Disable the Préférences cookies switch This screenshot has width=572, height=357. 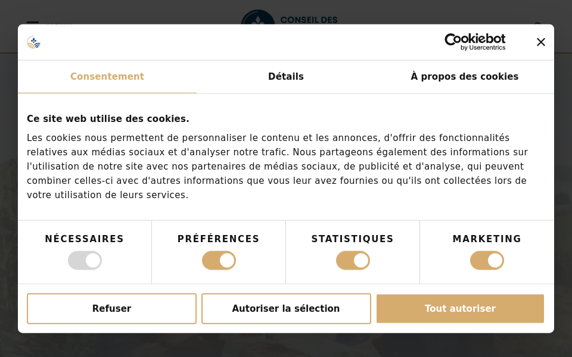click(219, 261)
